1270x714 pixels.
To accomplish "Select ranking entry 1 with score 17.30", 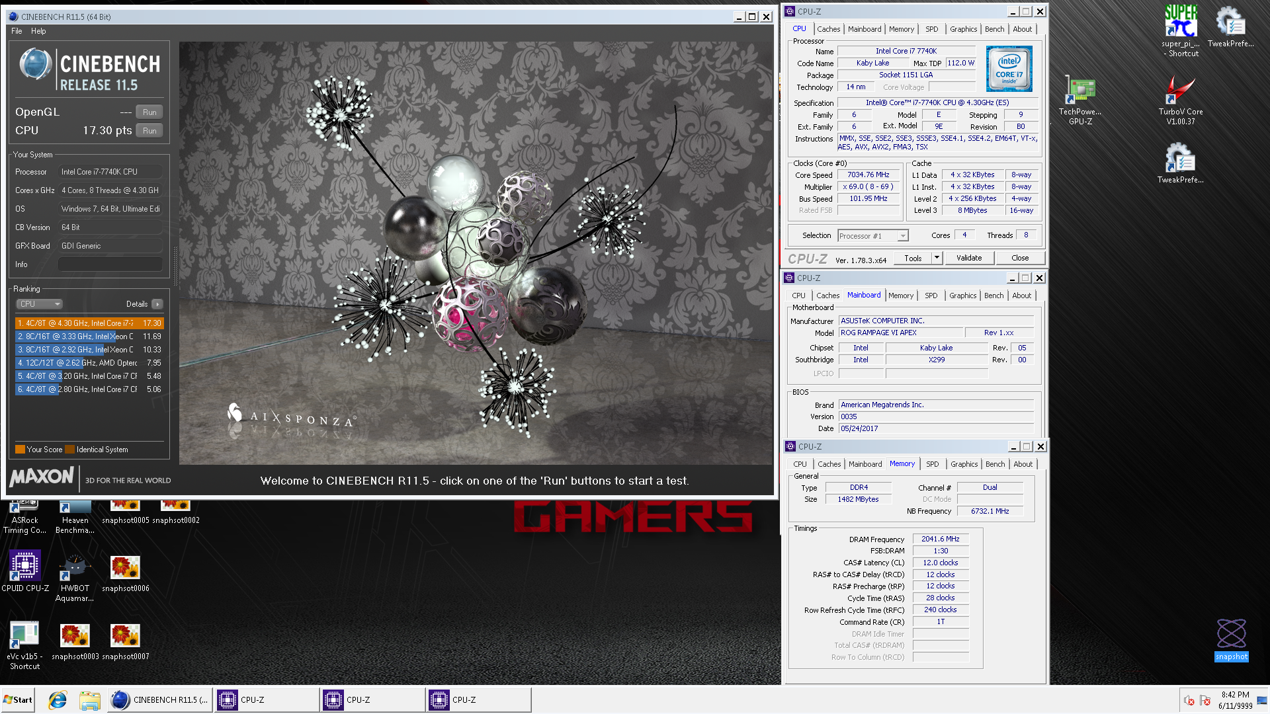I will click(89, 323).
